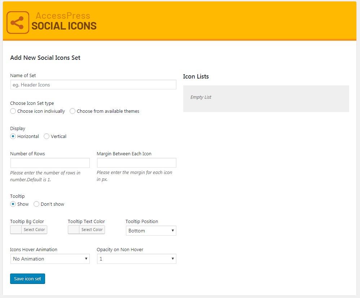
Task: Open the Tooltip Position dropdown
Action: point(151,231)
